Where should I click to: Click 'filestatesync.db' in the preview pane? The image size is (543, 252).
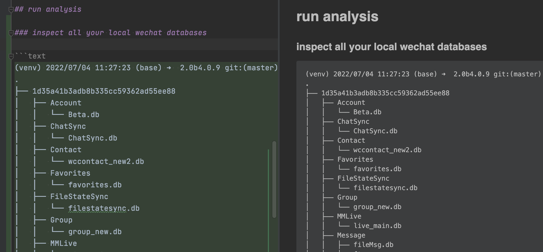[x=385, y=188]
